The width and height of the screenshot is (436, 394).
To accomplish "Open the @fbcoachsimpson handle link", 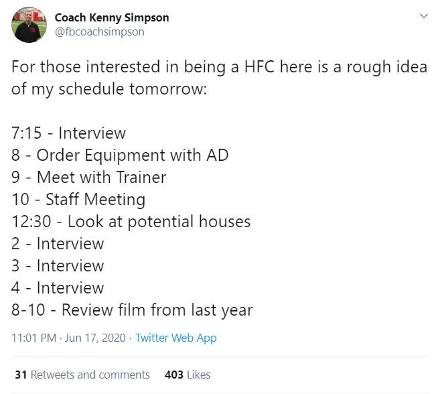I will pos(100,31).
